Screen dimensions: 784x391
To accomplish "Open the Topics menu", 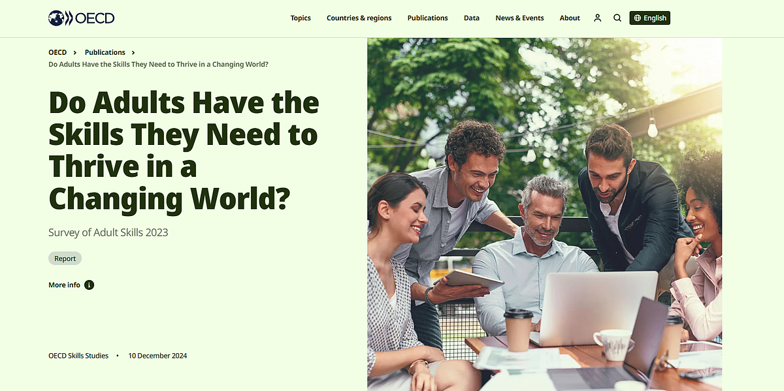I will coord(301,18).
